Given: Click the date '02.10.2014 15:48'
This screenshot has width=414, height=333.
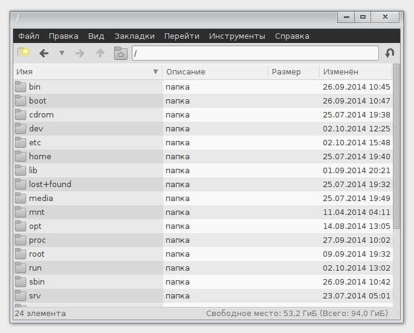Looking at the screenshot, I should (357, 142).
